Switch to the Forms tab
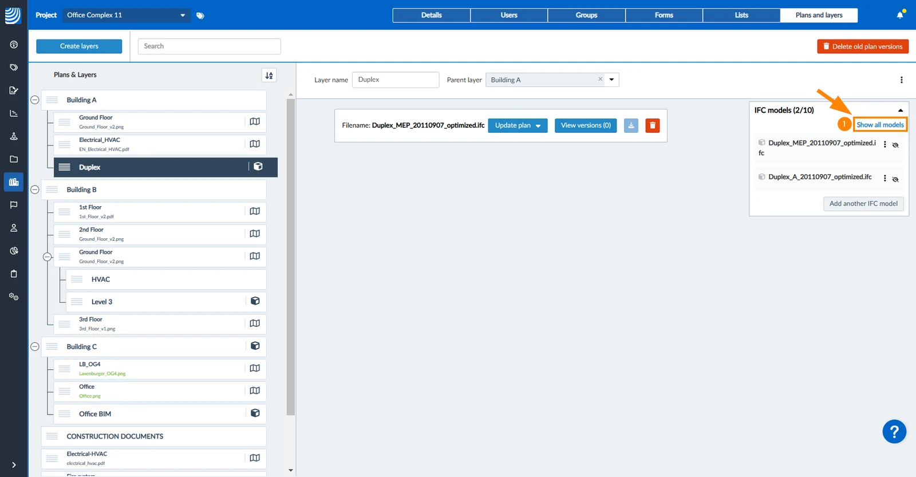Viewport: 916px width, 477px height. 664,15
